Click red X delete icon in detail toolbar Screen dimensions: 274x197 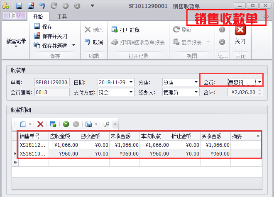click(40, 124)
